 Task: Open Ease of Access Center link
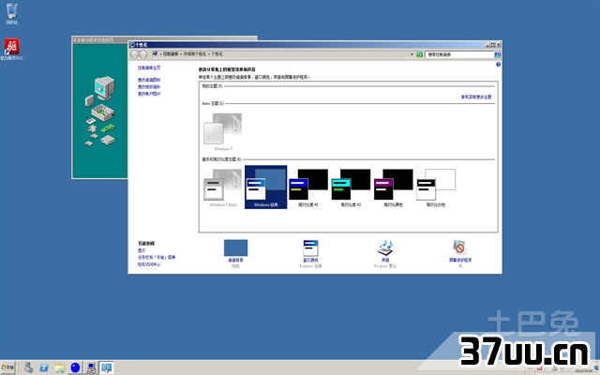click(149, 264)
